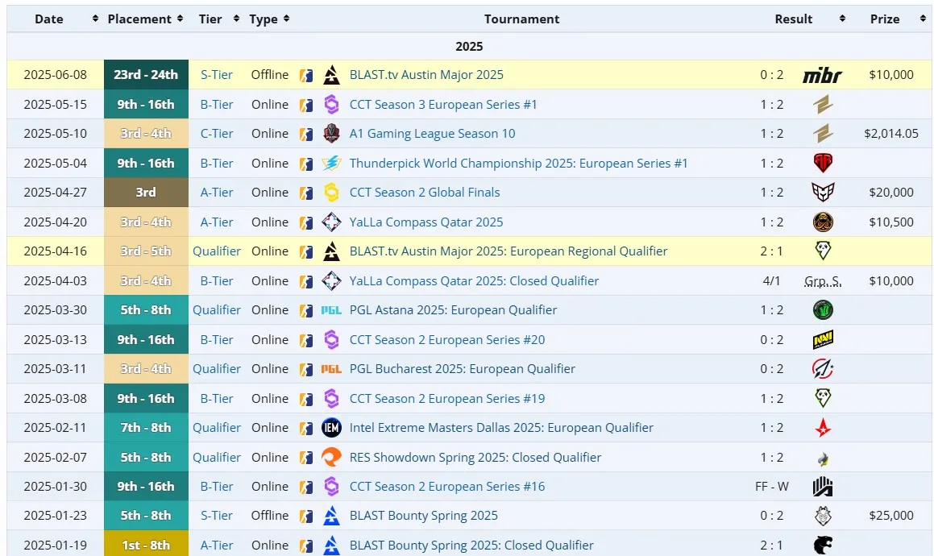Click opponent logo in CCT Season 3 European Series #1 row

(x=823, y=104)
